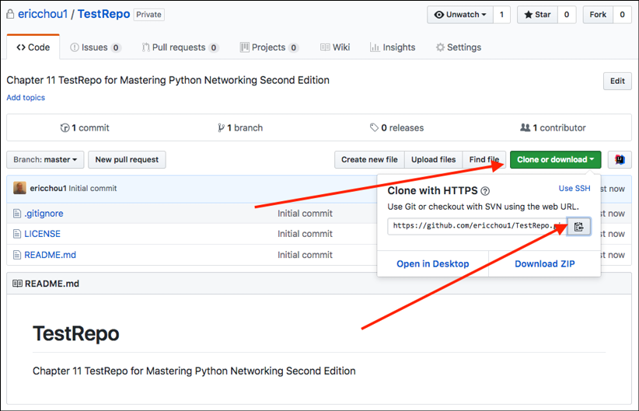The width and height of the screenshot is (639, 411).
Task: Click Download ZIP
Action: (x=545, y=264)
